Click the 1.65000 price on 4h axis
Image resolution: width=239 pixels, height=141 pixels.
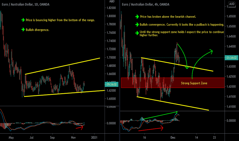coord(231,26)
